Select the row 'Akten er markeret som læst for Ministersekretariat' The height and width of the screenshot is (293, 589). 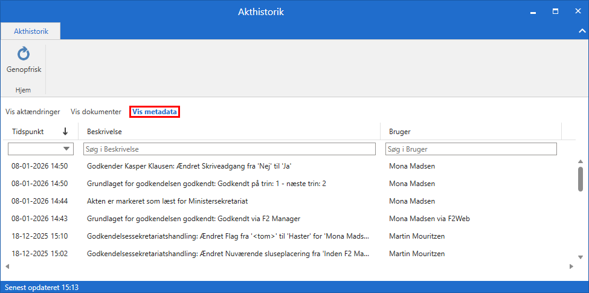[x=289, y=201]
